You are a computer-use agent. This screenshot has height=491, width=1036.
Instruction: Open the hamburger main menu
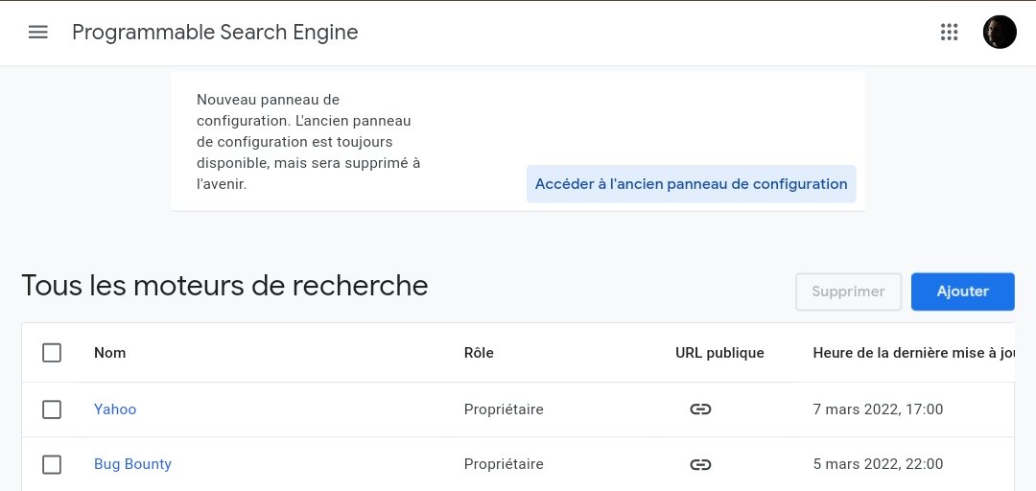(x=38, y=32)
